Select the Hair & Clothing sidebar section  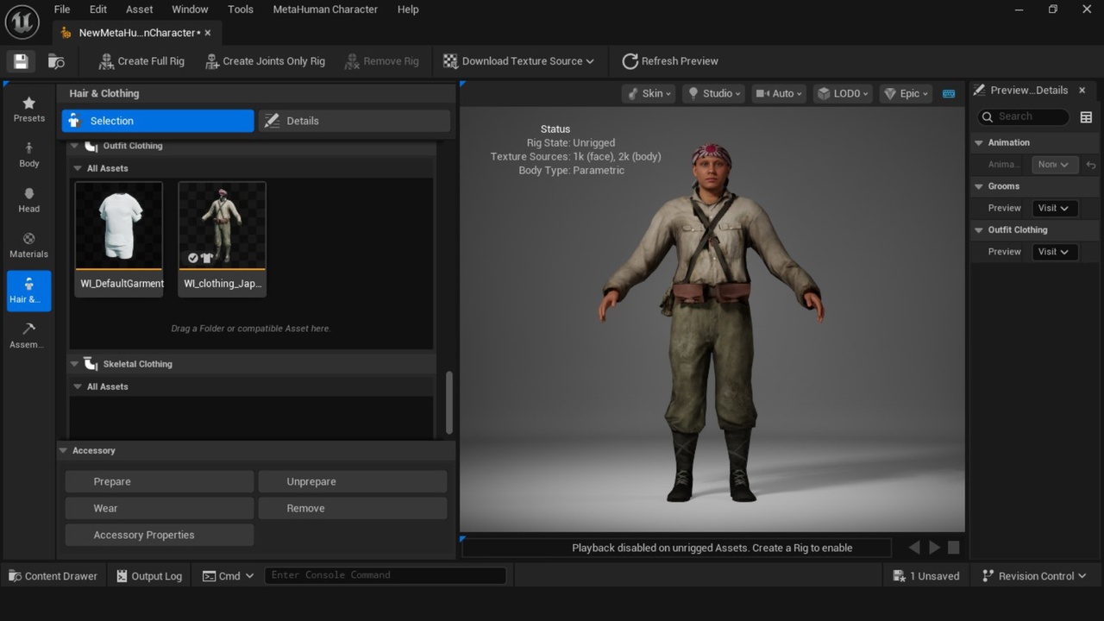click(x=29, y=291)
